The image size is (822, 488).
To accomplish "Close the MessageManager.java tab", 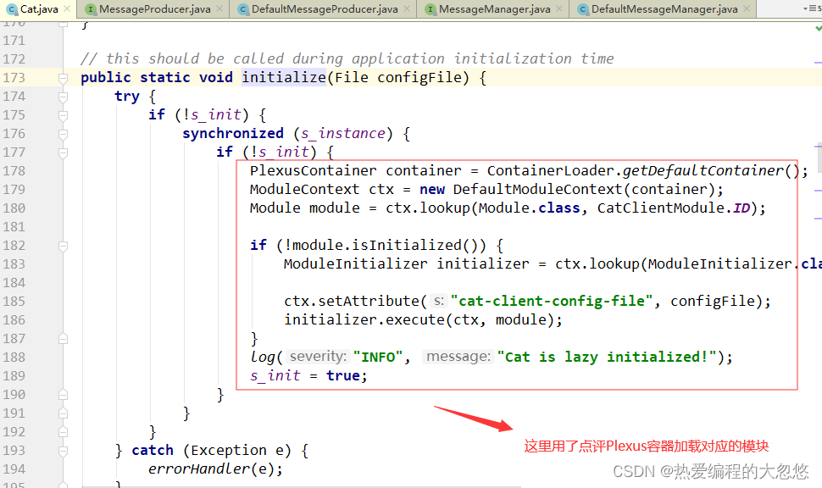I will tap(559, 8).
